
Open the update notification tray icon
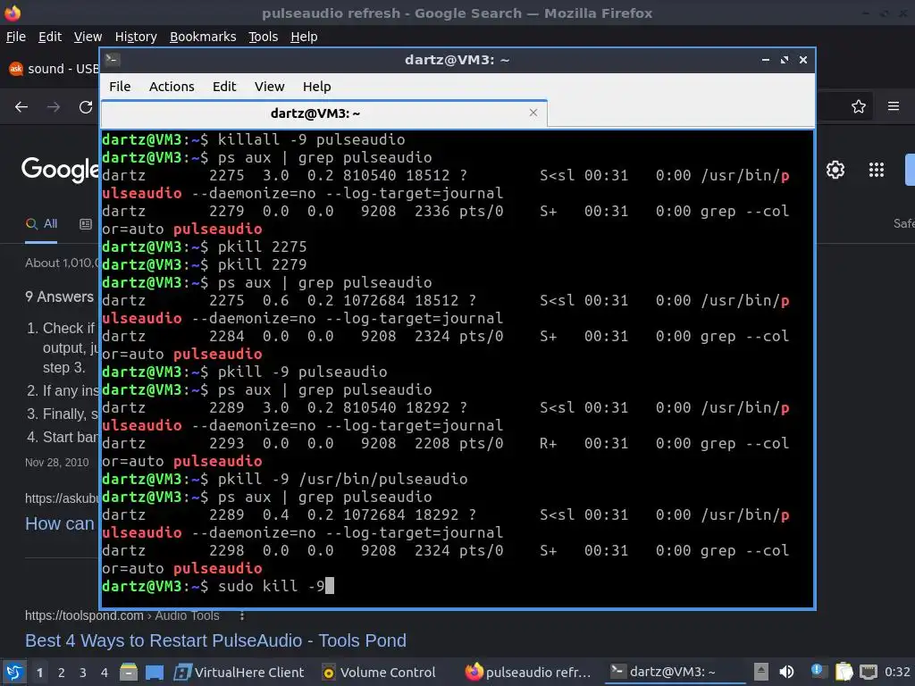817,671
